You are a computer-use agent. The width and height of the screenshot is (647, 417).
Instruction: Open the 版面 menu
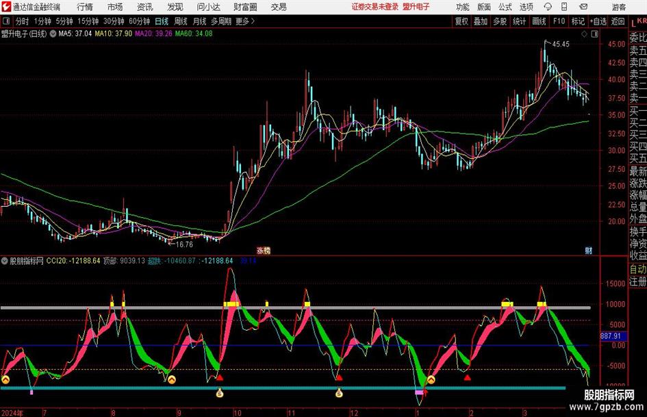tap(484, 7)
